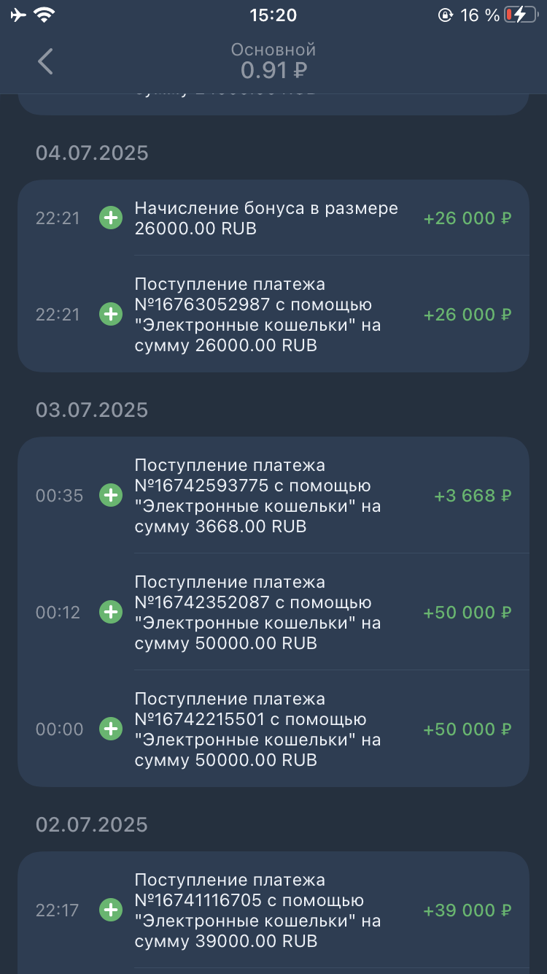Tap the Wi-Fi status icon
This screenshot has width=547, height=974.
pos(45,15)
